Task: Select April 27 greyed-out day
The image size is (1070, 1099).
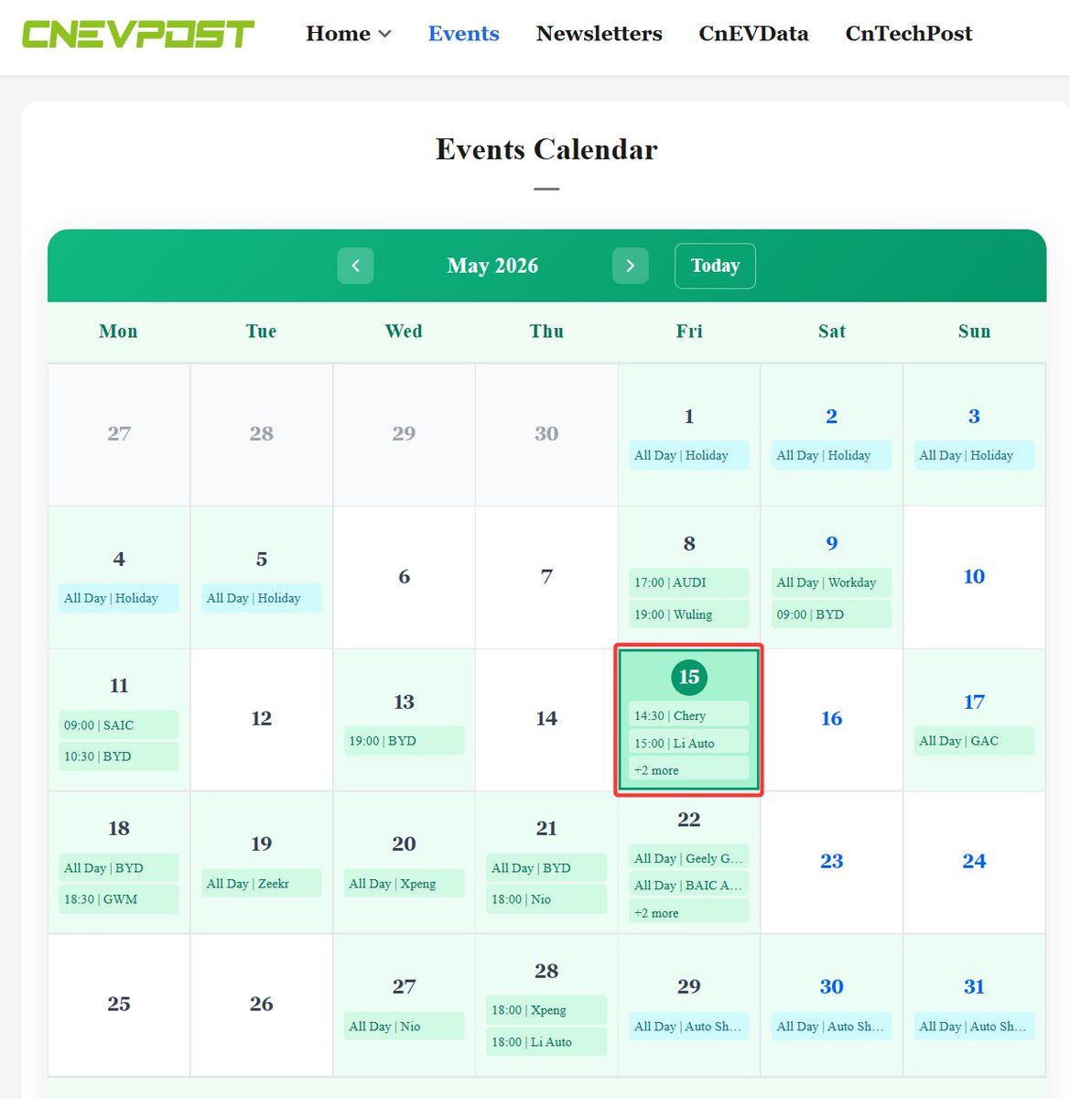Action: coord(119,434)
